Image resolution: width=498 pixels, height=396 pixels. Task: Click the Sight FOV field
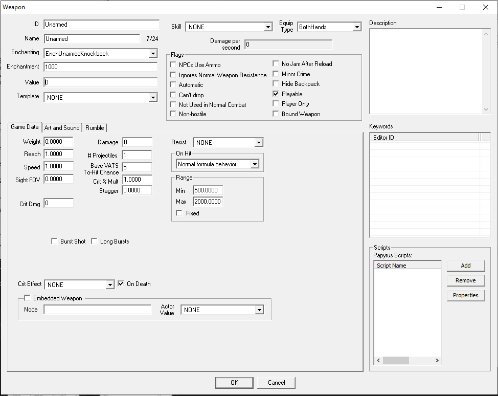tap(58, 179)
